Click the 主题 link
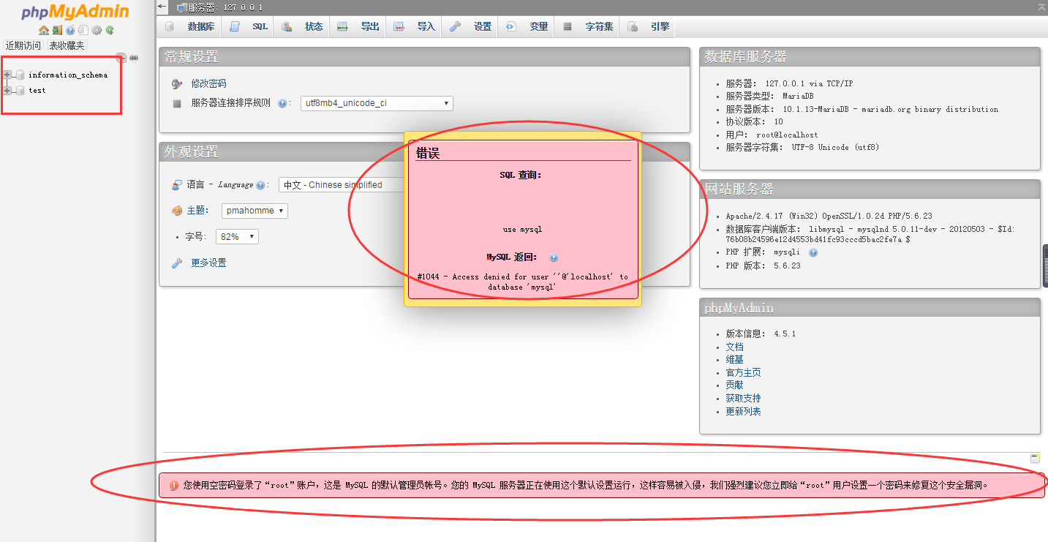This screenshot has height=542, width=1048. (x=197, y=211)
